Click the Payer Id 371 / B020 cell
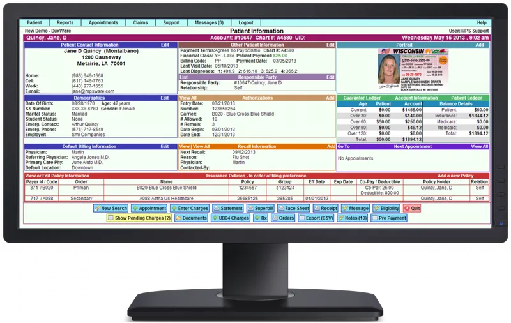 point(42,188)
